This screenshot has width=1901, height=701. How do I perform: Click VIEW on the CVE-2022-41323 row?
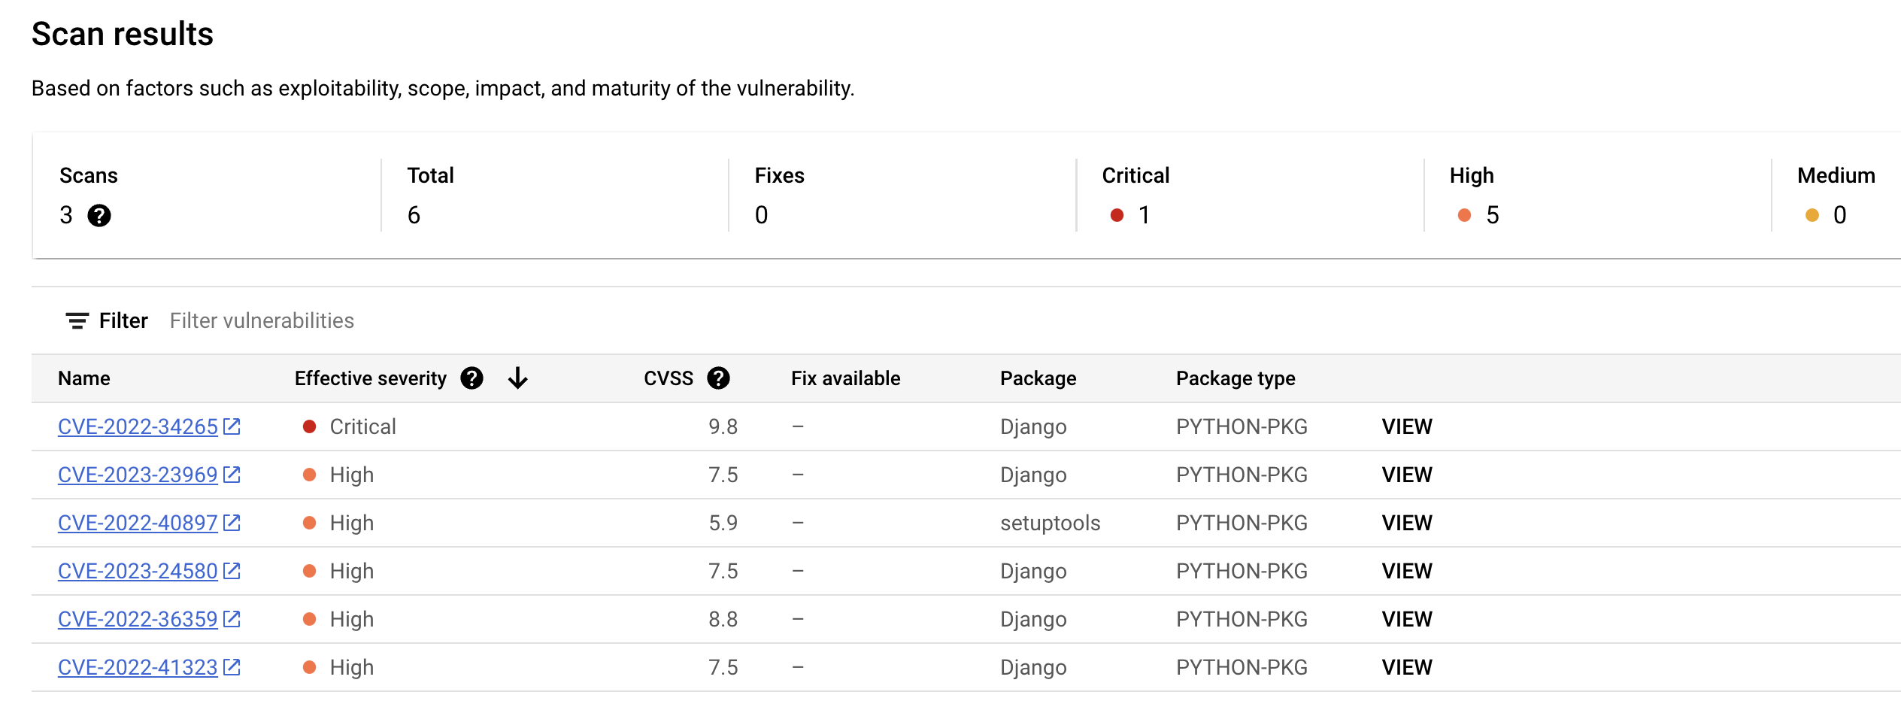tap(1407, 667)
